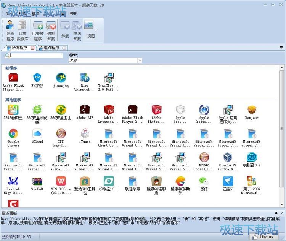Click the 快速卸载 quick uninstall button
The width and height of the screenshot is (286, 241).
click(77, 30)
